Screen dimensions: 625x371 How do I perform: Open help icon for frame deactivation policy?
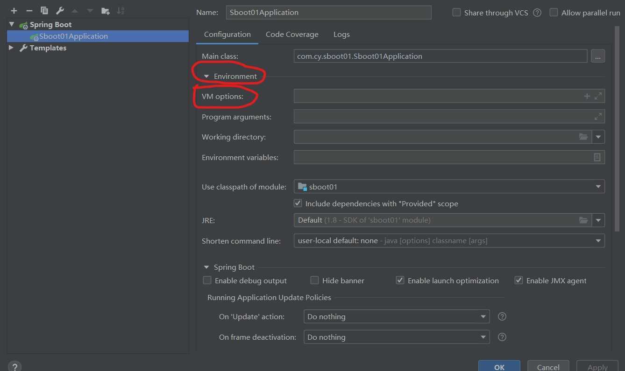pyautogui.click(x=502, y=337)
